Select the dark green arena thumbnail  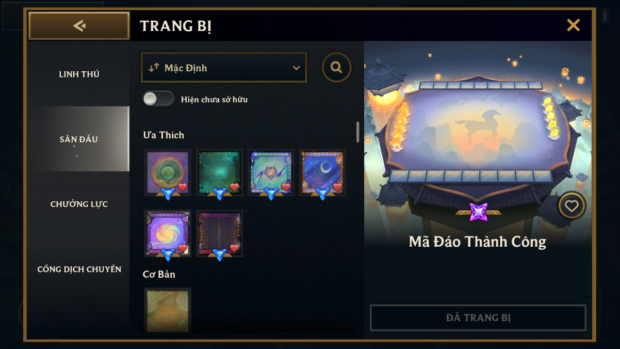click(x=219, y=172)
